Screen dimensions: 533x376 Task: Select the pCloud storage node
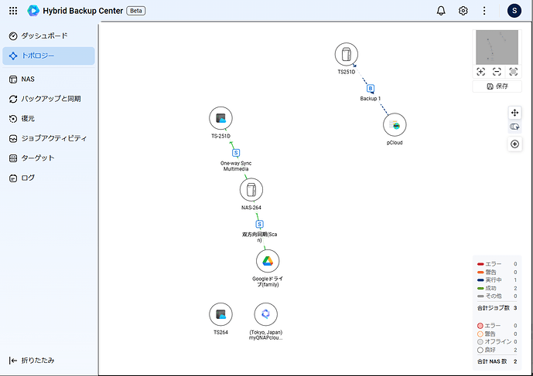(x=395, y=125)
